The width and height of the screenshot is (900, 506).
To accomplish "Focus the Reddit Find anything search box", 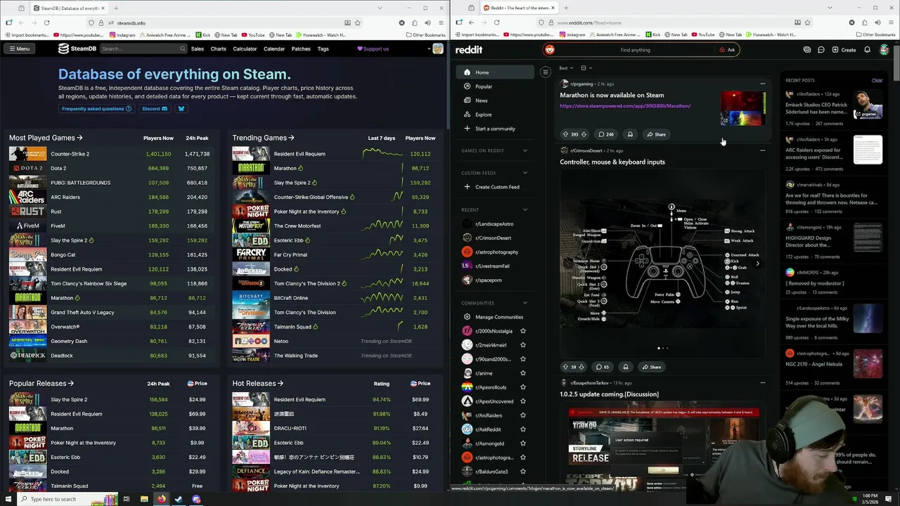I will 635,50.
